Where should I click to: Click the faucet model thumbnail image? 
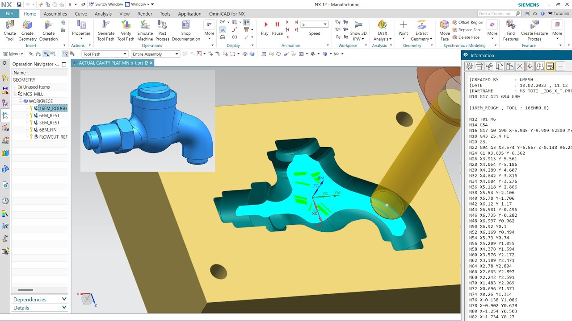pyautogui.click(x=147, y=120)
